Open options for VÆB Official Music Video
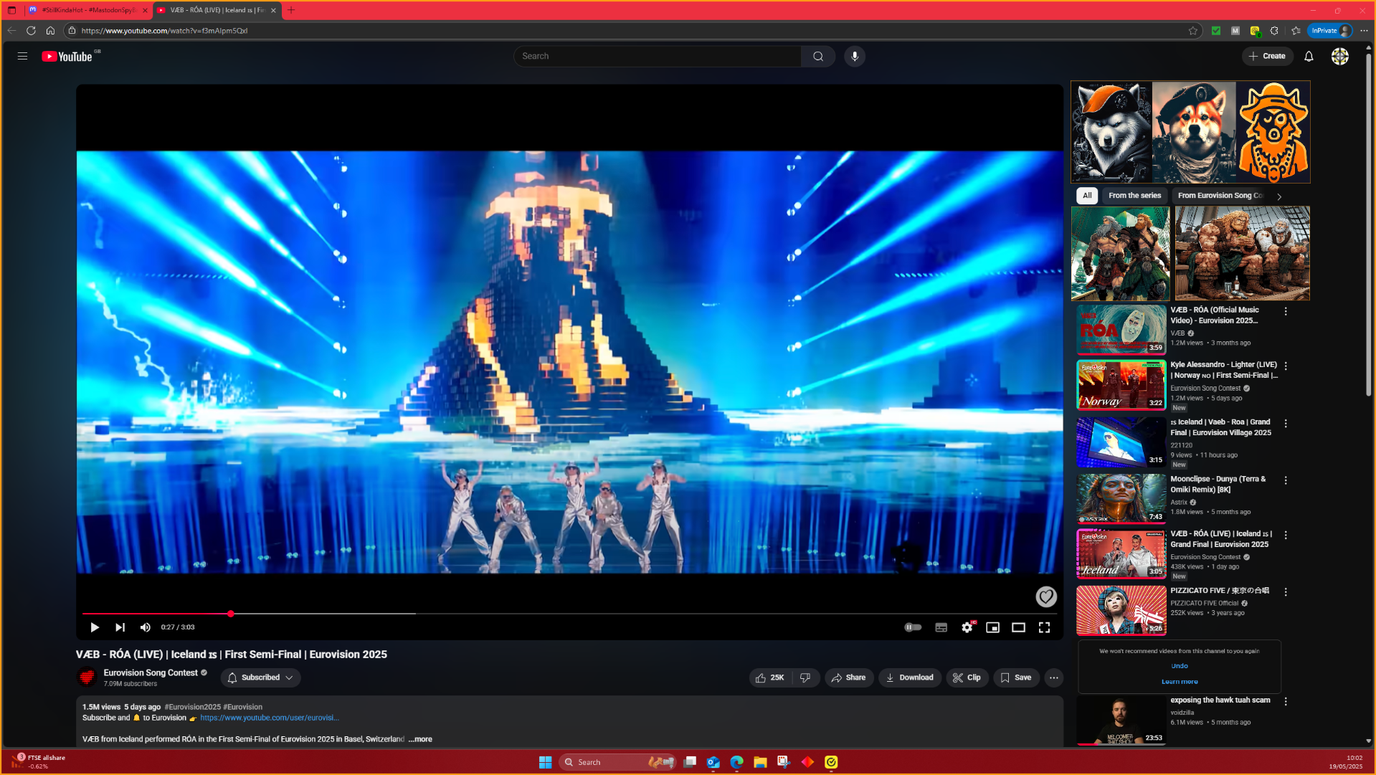Screen dimensions: 1376x775 click(x=1286, y=312)
